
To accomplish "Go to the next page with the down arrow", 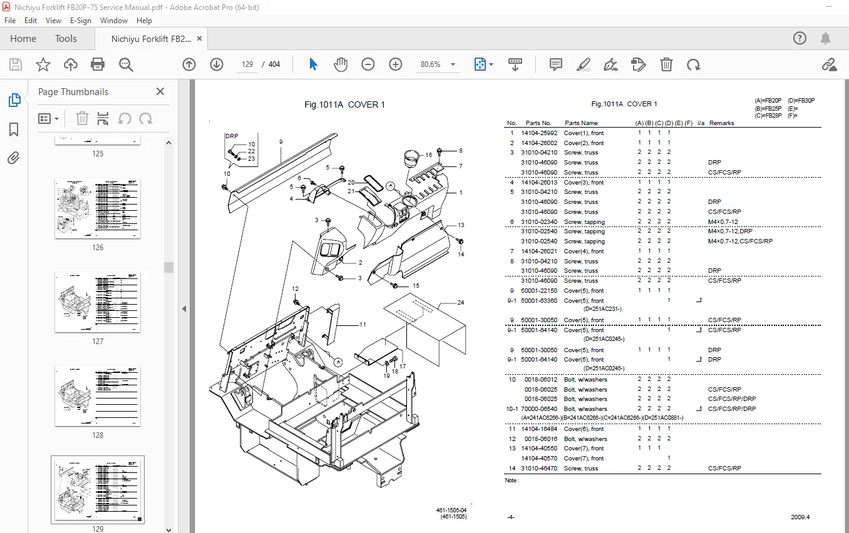I will [x=217, y=64].
